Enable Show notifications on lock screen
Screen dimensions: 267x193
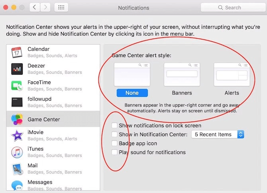pyautogui.click(x=115, y=126)
